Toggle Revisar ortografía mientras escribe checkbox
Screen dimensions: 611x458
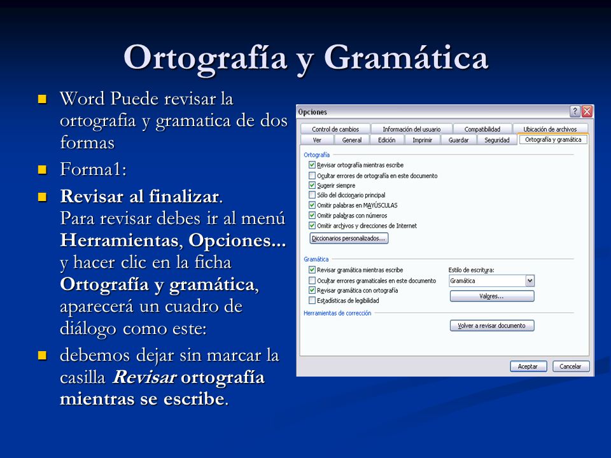(x=312, y=165)
